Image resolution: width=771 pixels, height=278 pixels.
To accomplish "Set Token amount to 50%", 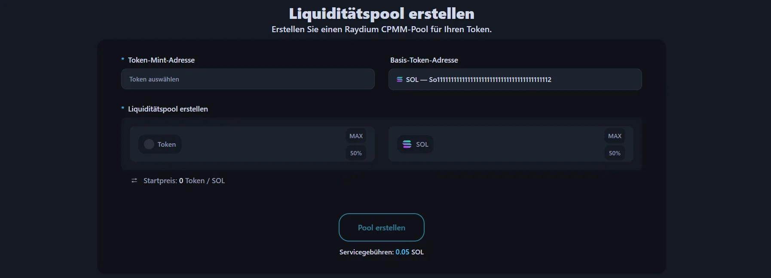I will (355, 153).
